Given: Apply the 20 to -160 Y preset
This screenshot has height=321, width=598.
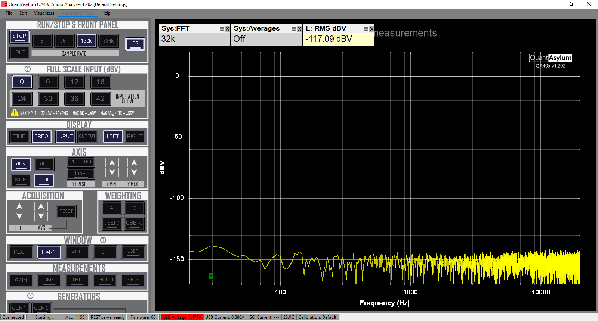Looking at the screenshot, I should (81, 162).
